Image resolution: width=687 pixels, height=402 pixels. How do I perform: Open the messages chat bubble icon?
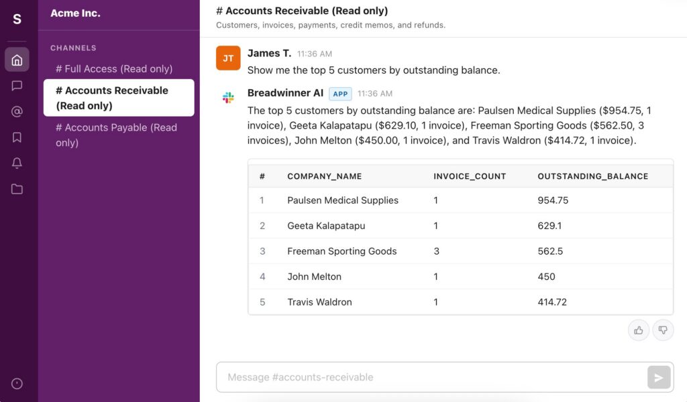click(17, 85)
